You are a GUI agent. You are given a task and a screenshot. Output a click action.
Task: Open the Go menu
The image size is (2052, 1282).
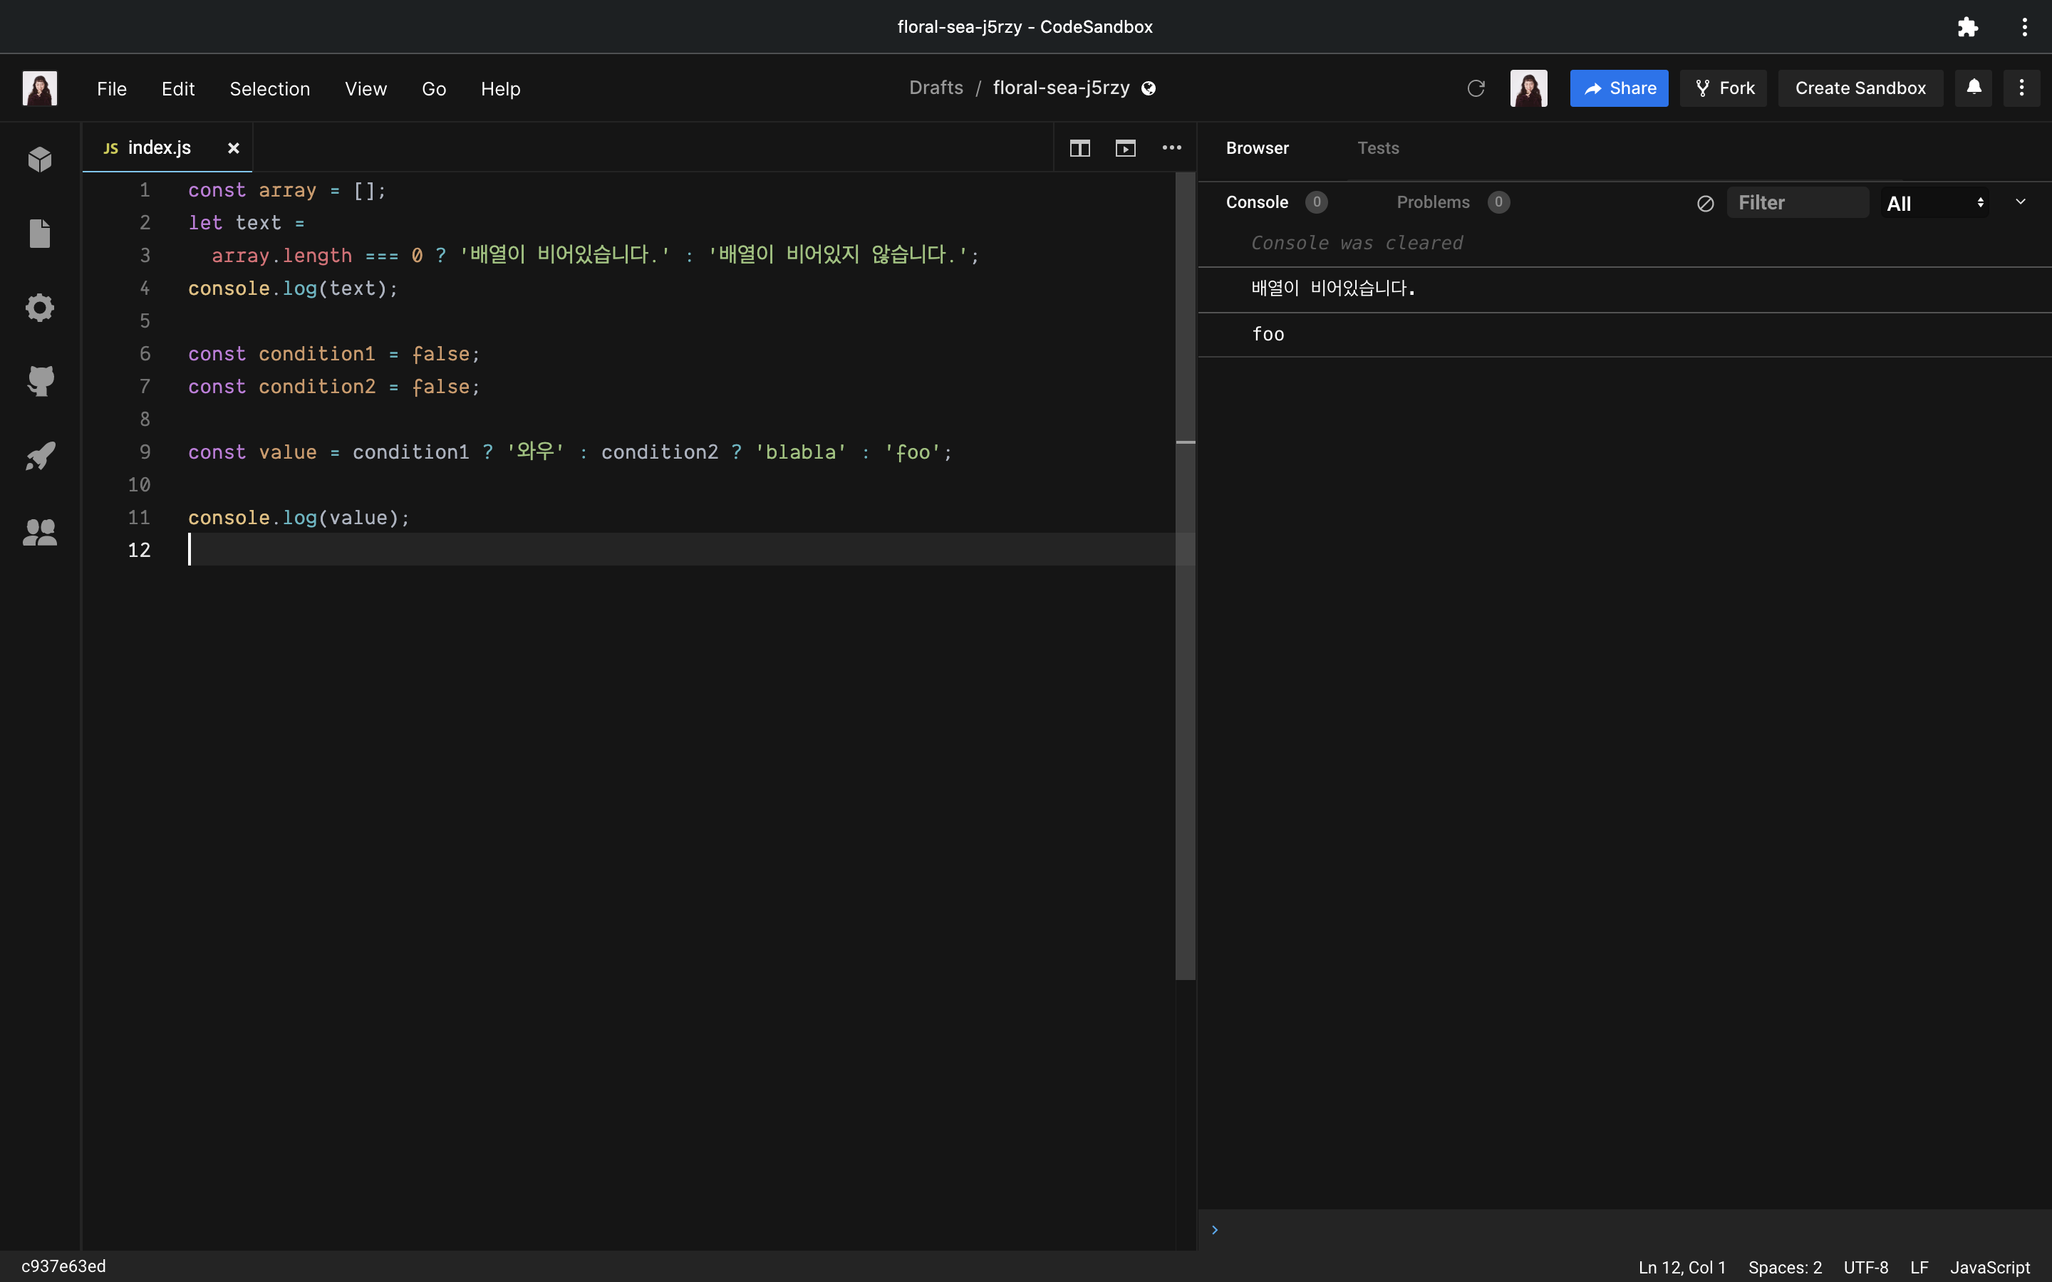(x=433, y=89)
